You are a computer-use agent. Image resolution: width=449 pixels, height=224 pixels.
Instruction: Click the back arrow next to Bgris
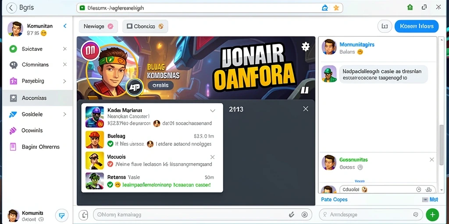coord(11,8)
